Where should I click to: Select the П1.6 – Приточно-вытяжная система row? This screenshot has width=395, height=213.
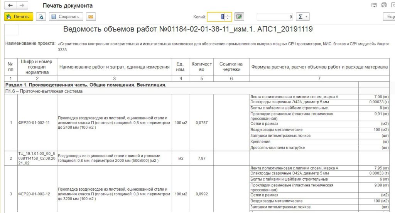coord(181,91)
